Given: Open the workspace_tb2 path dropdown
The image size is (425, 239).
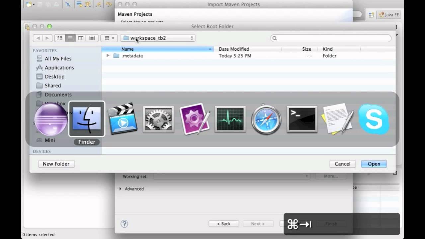Looking at the screenshot, I should [157, 38].
